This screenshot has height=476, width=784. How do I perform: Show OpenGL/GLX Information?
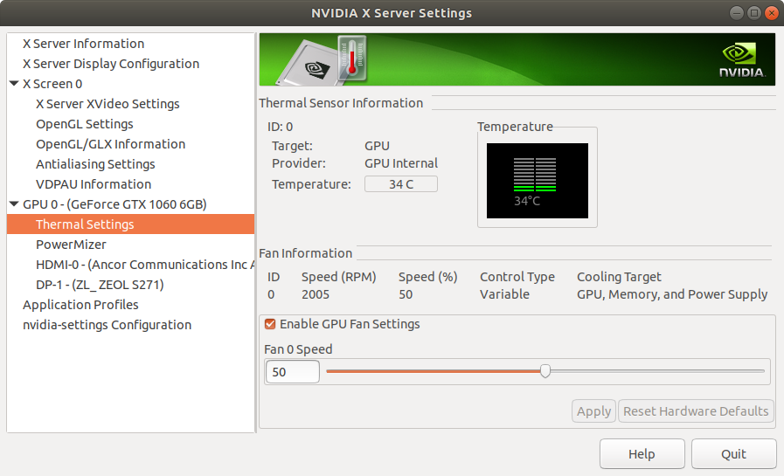tap(110, 144)
